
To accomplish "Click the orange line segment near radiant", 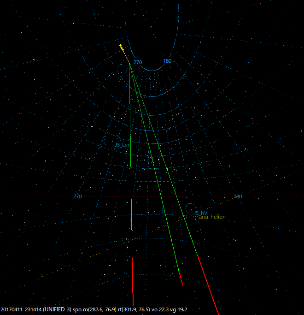I will [x=126, y=56].
